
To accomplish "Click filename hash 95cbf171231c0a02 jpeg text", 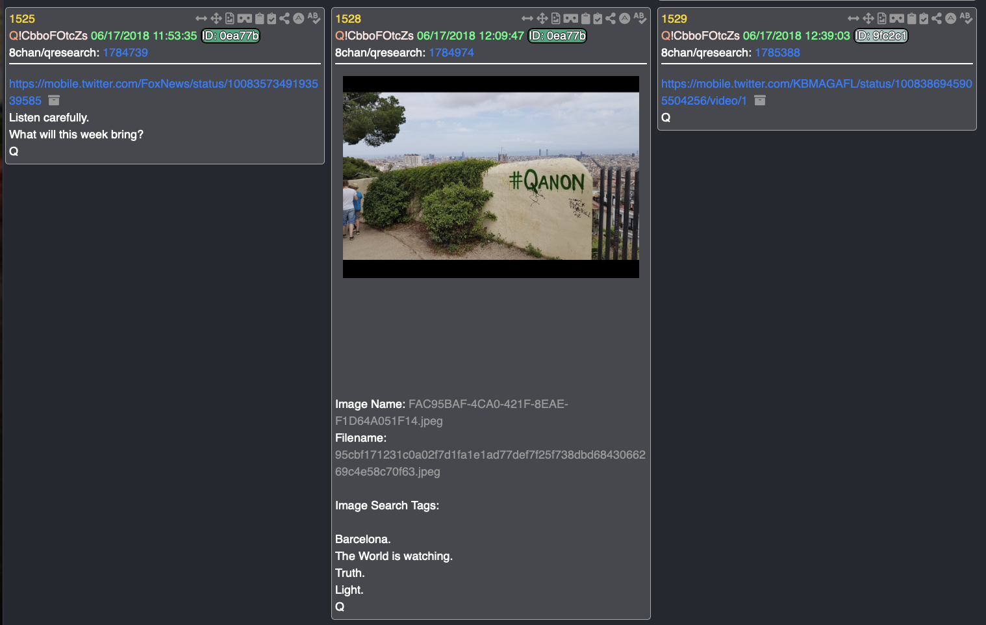I will (490, 463).
